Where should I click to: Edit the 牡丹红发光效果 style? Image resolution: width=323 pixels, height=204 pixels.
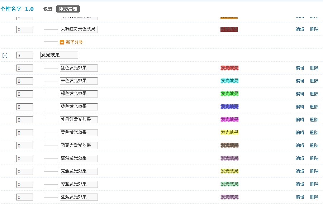[x=300, y=119]
